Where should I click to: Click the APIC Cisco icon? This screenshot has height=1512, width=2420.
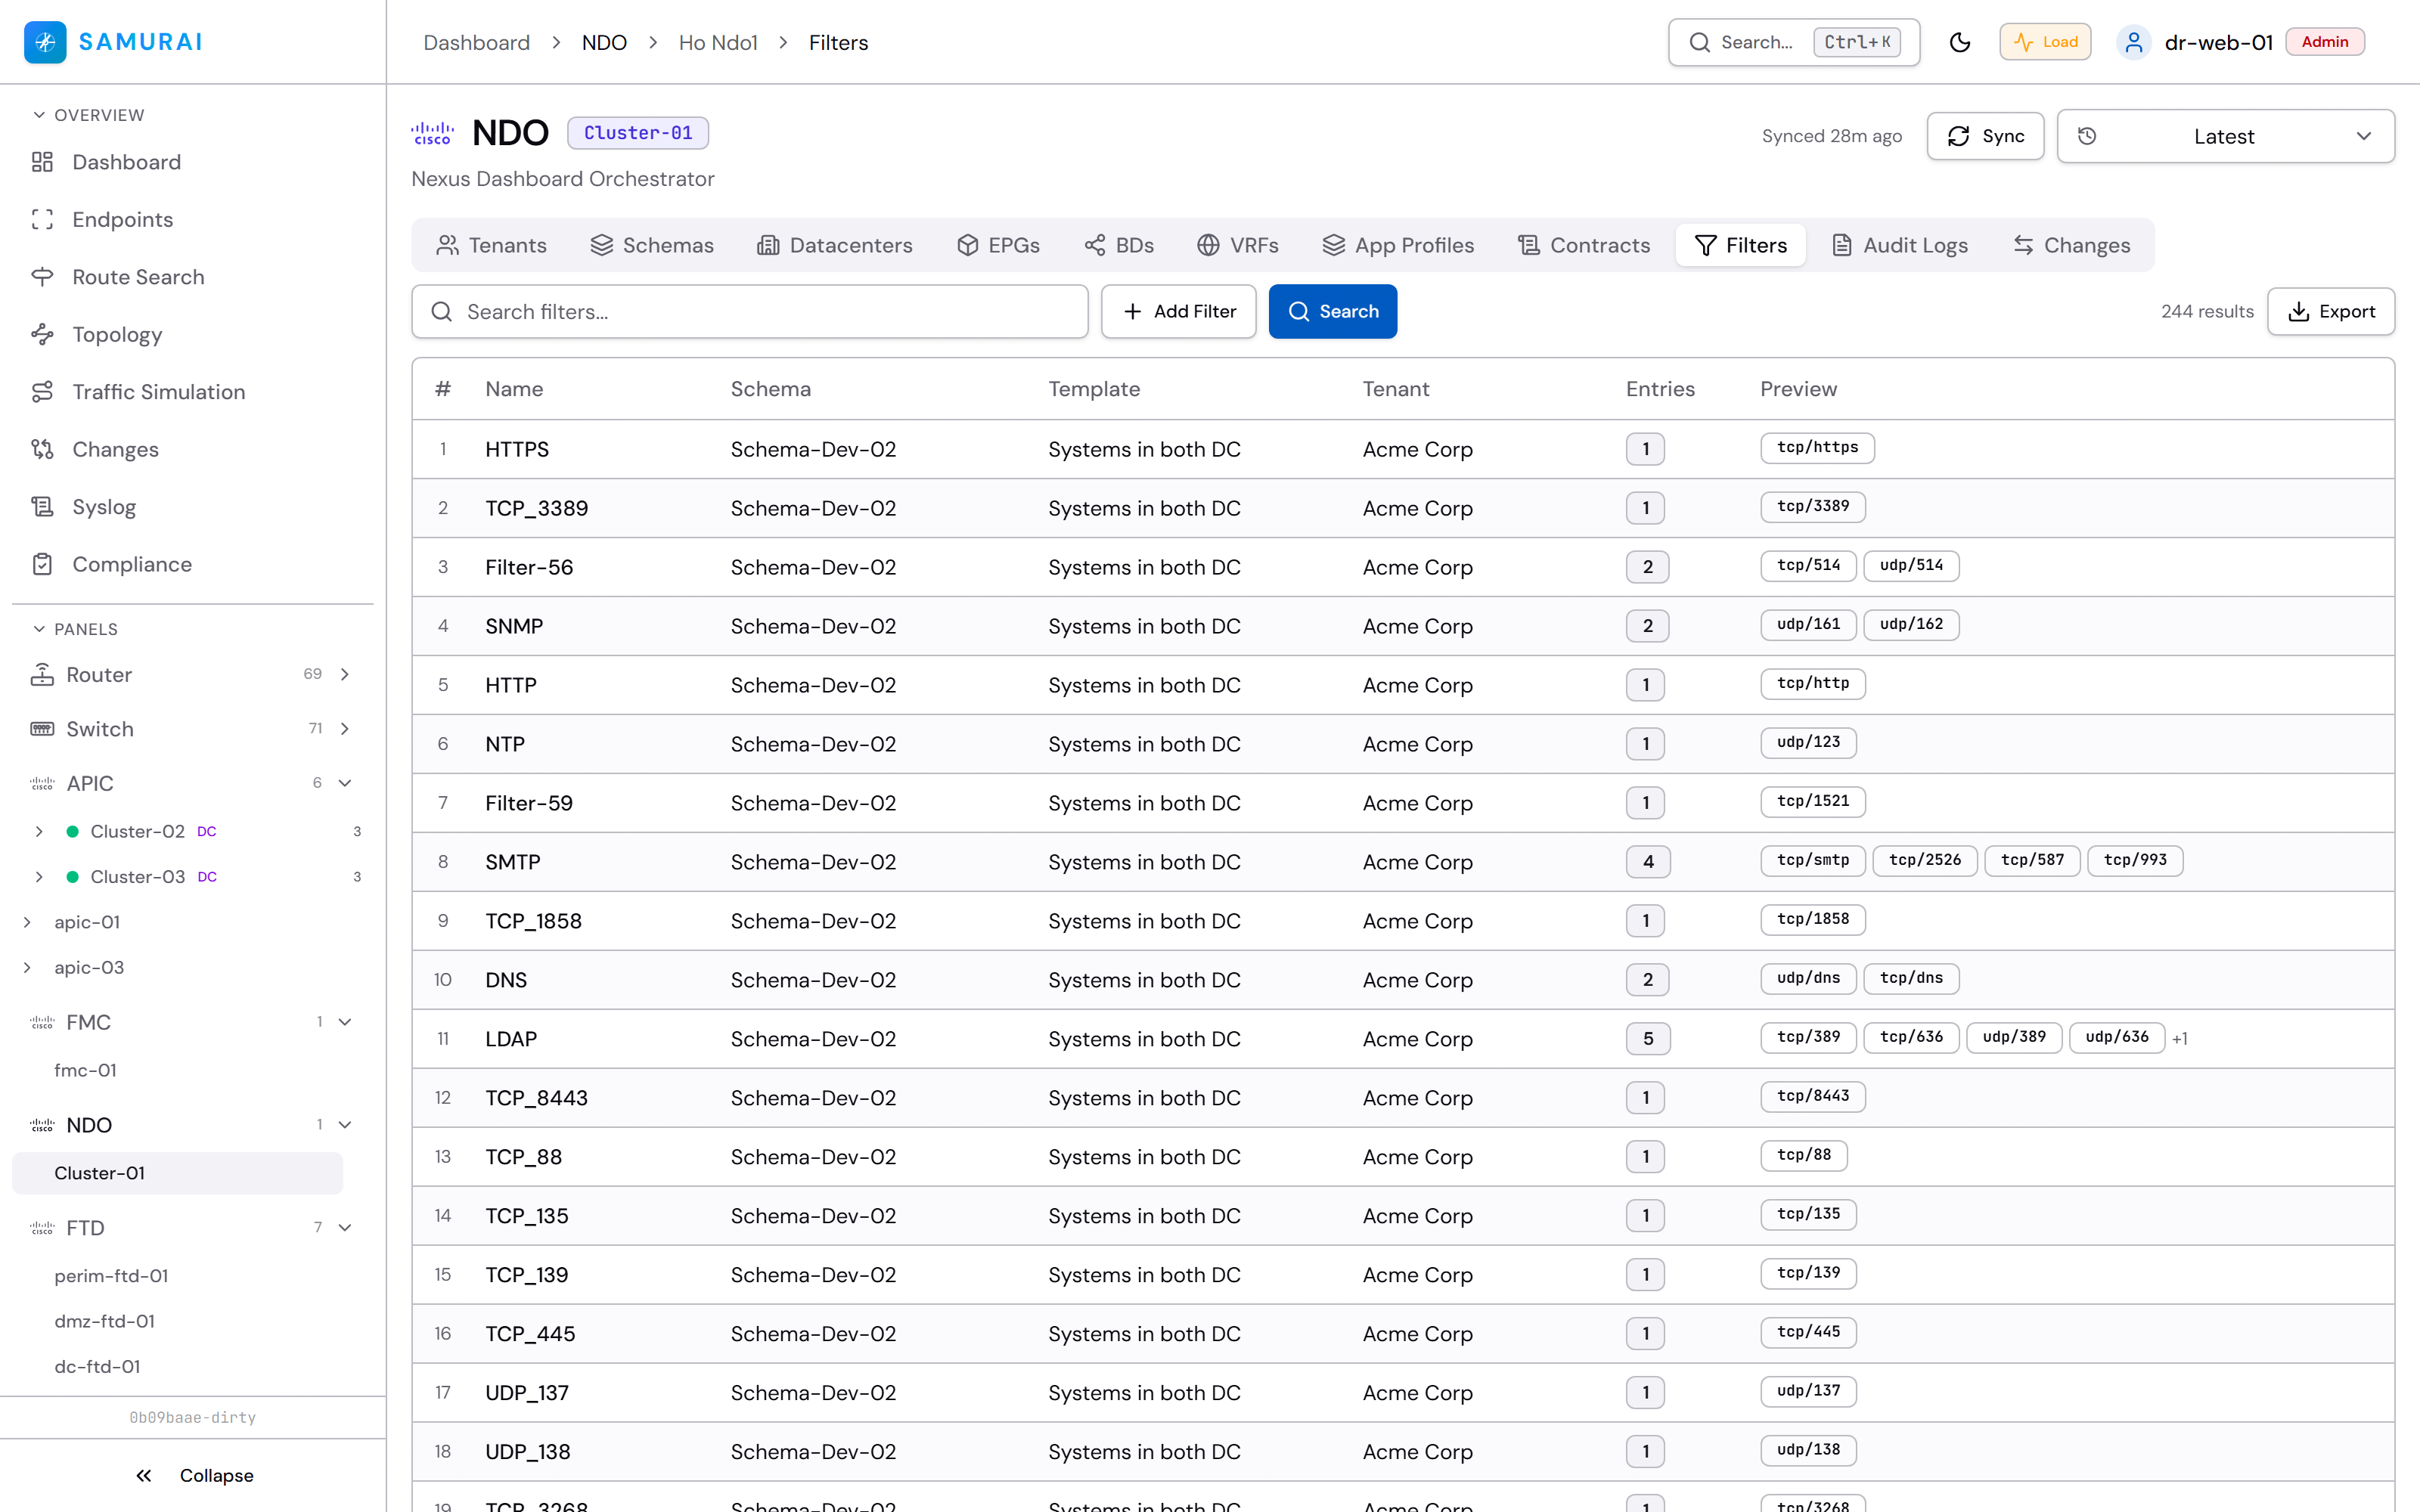(42, 783)
